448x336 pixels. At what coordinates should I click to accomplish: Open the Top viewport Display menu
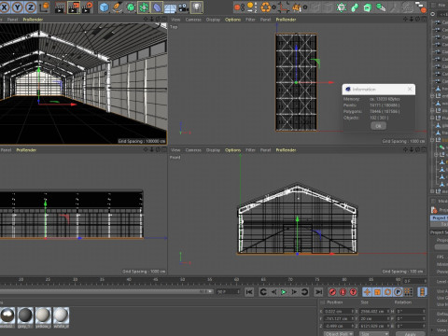[213, 20]
